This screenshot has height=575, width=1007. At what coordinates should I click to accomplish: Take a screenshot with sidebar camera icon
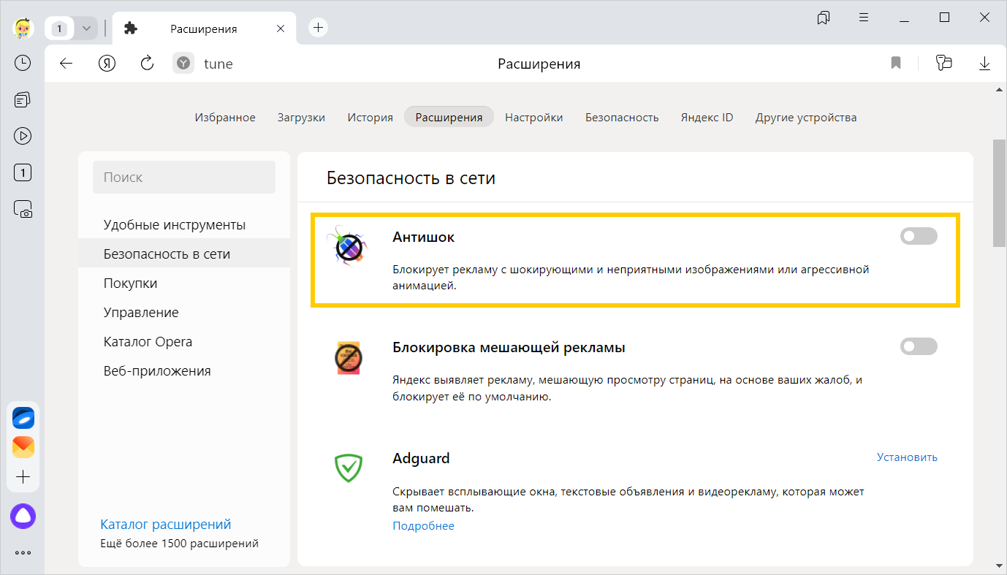(23, 210)
